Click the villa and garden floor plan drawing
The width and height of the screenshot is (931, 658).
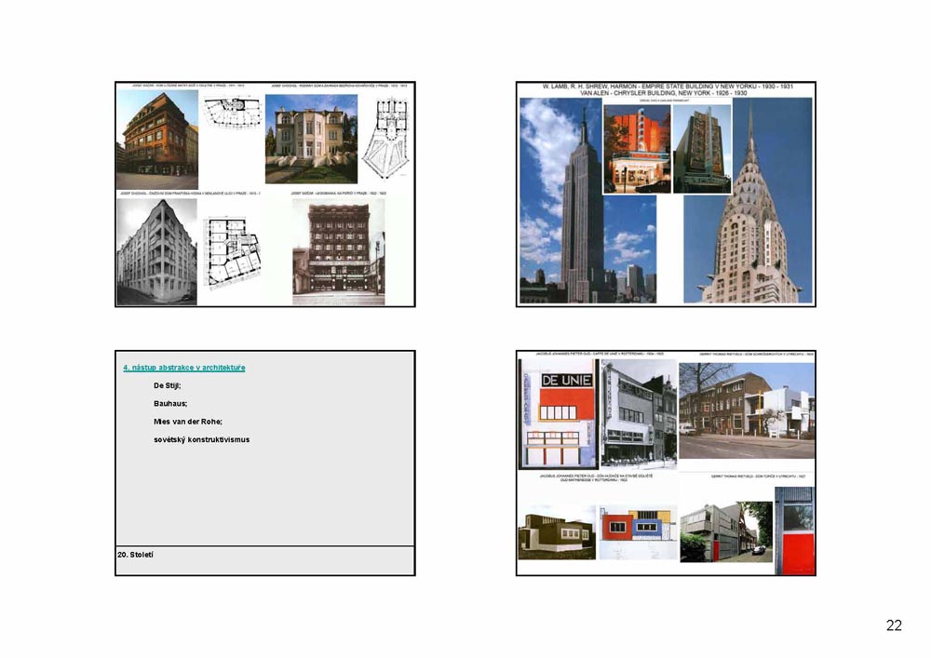pos(385,139)
